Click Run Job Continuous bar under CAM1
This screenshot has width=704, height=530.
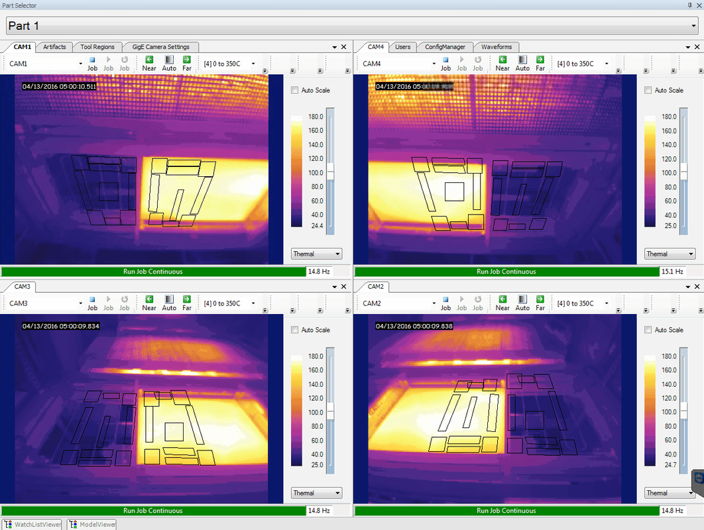(153, 272)
